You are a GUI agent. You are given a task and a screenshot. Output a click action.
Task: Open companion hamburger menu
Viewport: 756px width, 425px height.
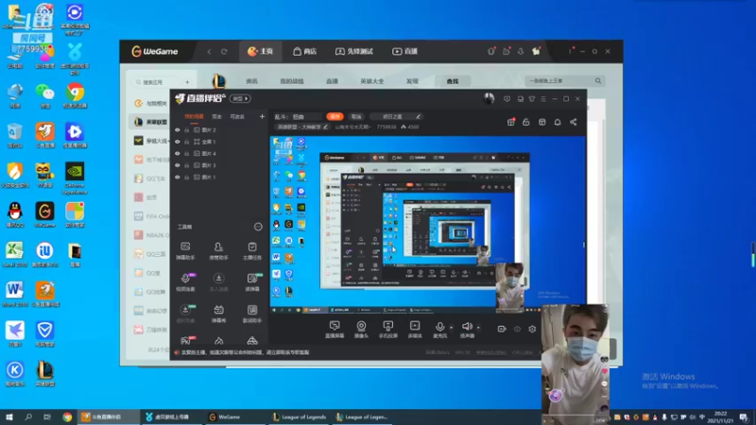(x=543, y=99)
